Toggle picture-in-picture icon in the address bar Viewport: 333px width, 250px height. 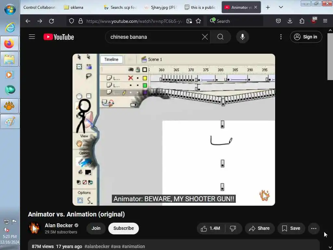189,21
